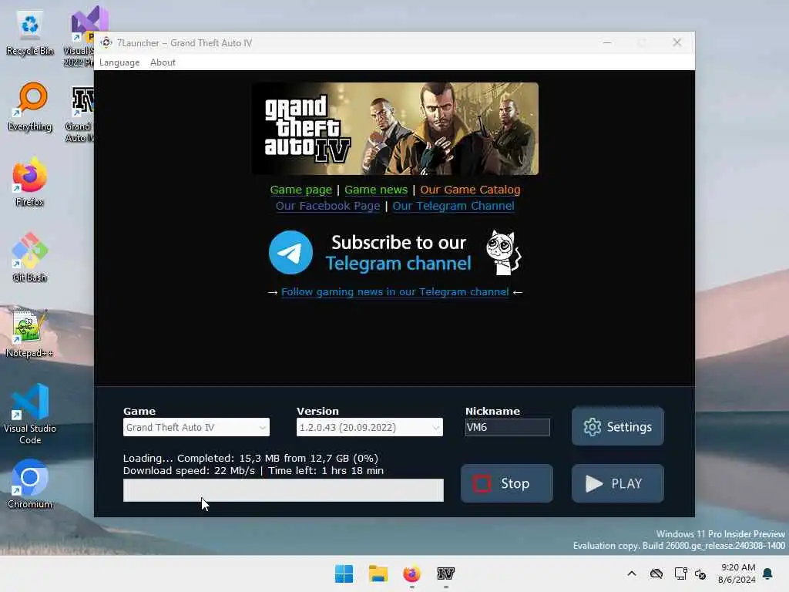Viewport: 789px width, 592px height.
Task: Expand the Version dropdown
Action: [x=369, y=427]
